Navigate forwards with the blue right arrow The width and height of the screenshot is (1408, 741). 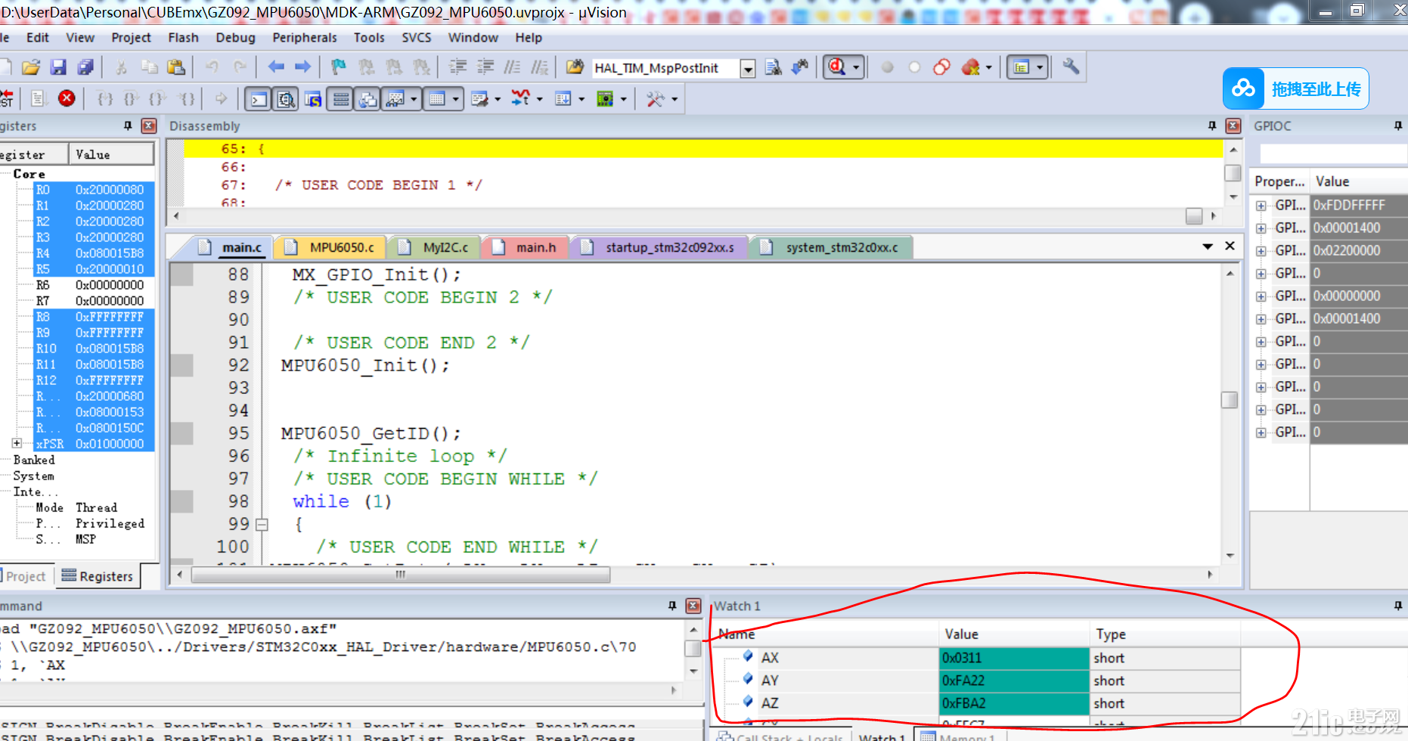coord(302,67)
